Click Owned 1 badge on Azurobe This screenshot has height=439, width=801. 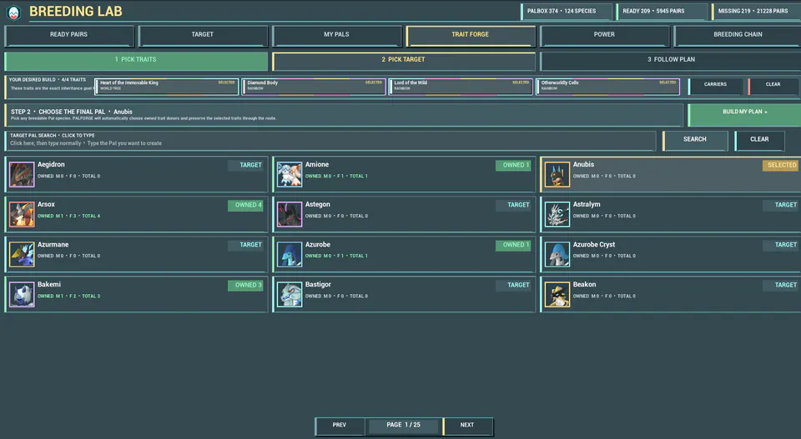513,245
